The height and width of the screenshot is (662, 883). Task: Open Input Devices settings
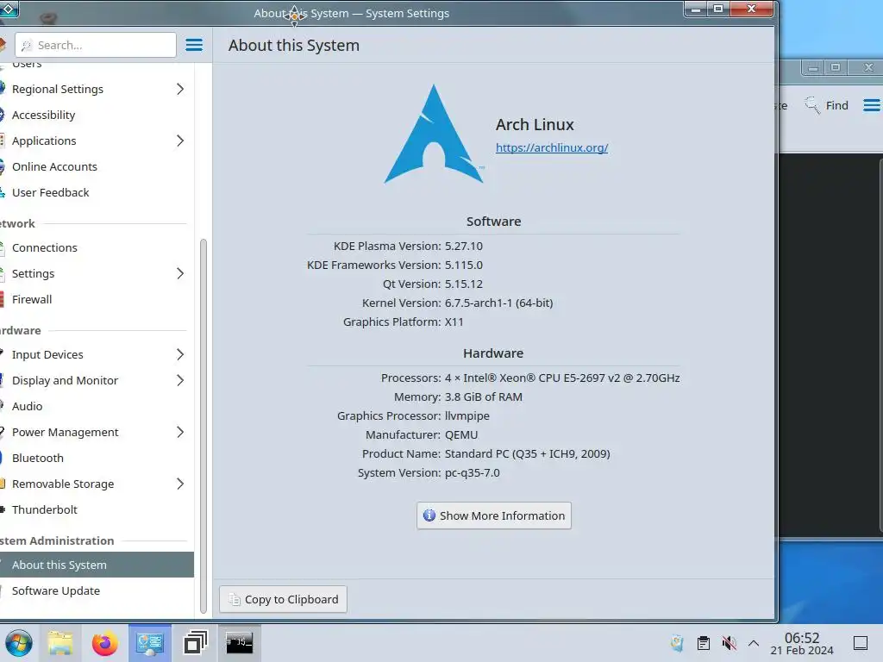pyautogui.click(x=96, y=354)
